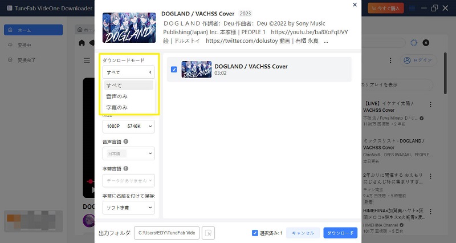Click the browser home icon in the toolbar
The width and height of the screenshot is (456, 243).
coord(82,43)
